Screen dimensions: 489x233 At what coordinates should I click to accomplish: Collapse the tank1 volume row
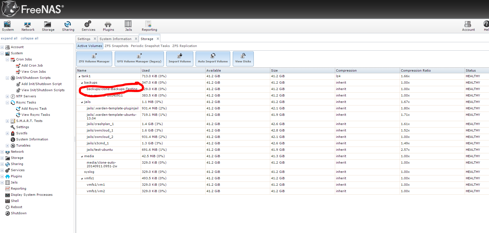[79, 76]
